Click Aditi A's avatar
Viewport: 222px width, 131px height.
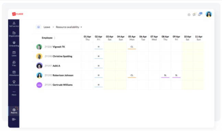click(x=39, y=66)
